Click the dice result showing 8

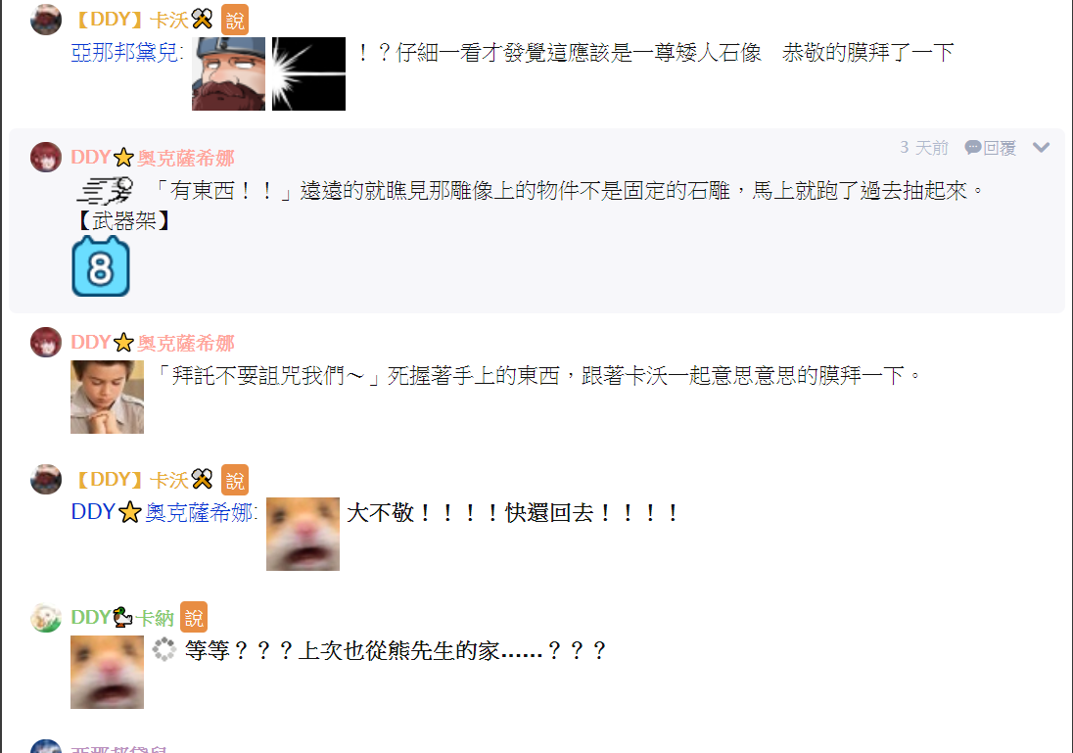click(101, 266)
